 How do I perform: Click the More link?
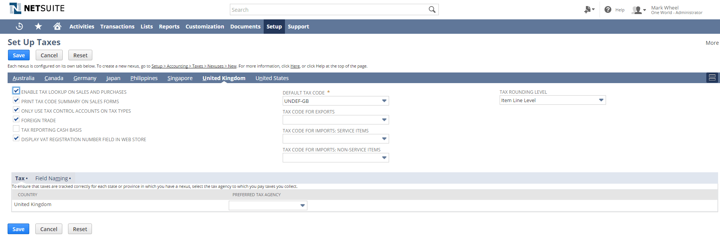pyautogui.click(x=712, y=43)
